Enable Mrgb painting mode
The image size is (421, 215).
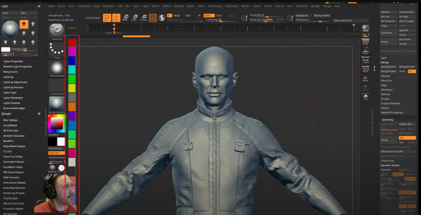177,16
